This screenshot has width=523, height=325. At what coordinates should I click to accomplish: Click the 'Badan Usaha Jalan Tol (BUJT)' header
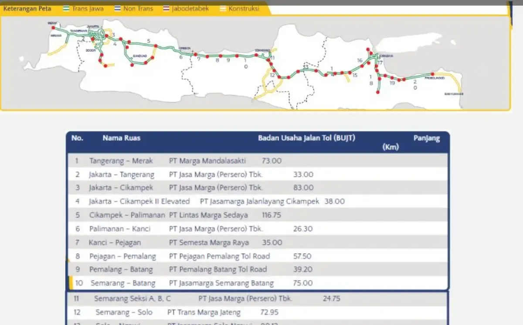307,138
